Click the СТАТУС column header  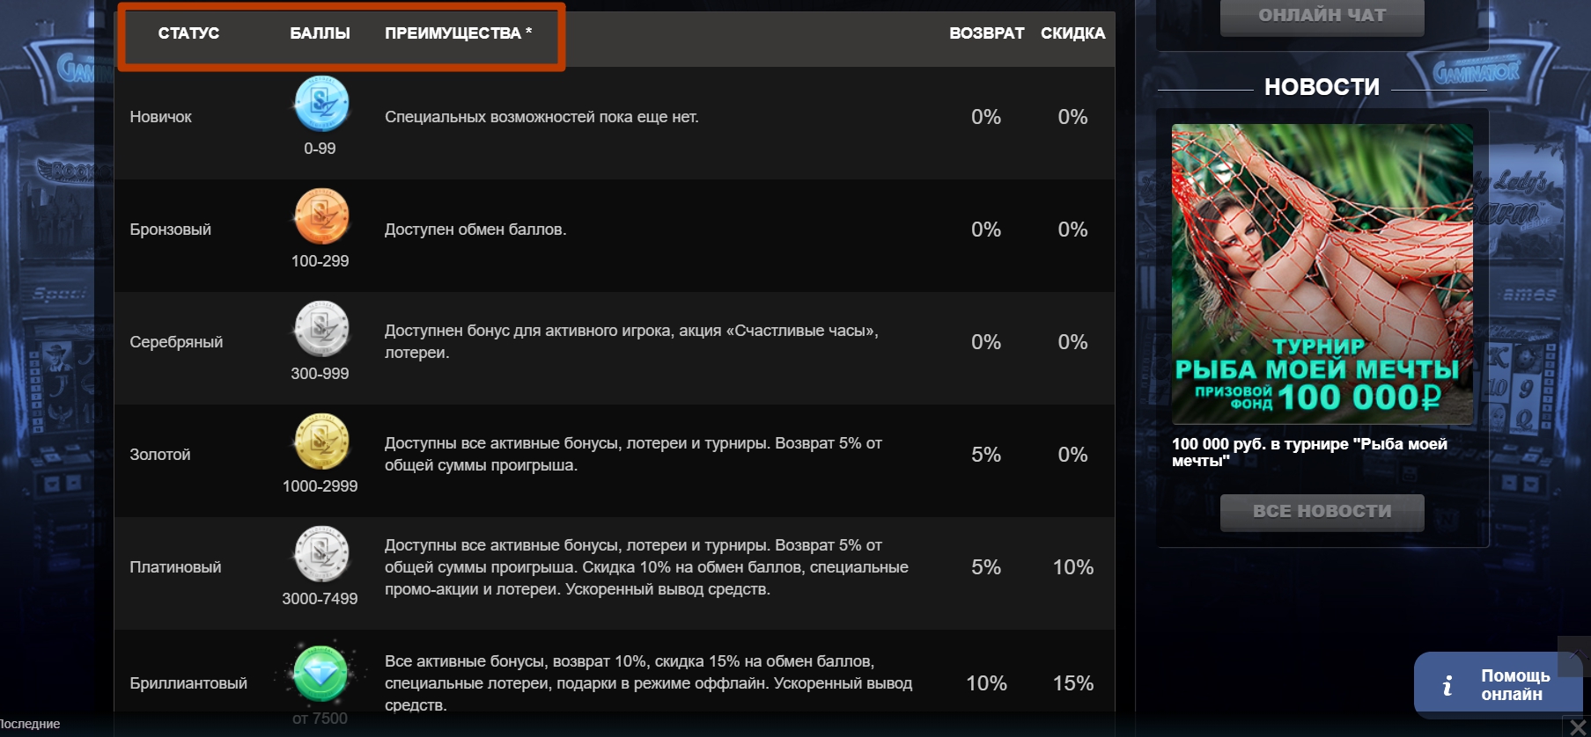188,33
